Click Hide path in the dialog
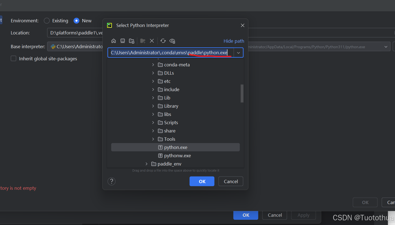Screen dimensions: 395x225 [x=234, y=41]
